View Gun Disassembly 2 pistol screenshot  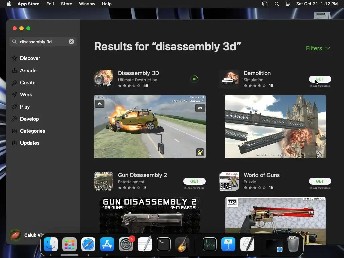[150, 215]
